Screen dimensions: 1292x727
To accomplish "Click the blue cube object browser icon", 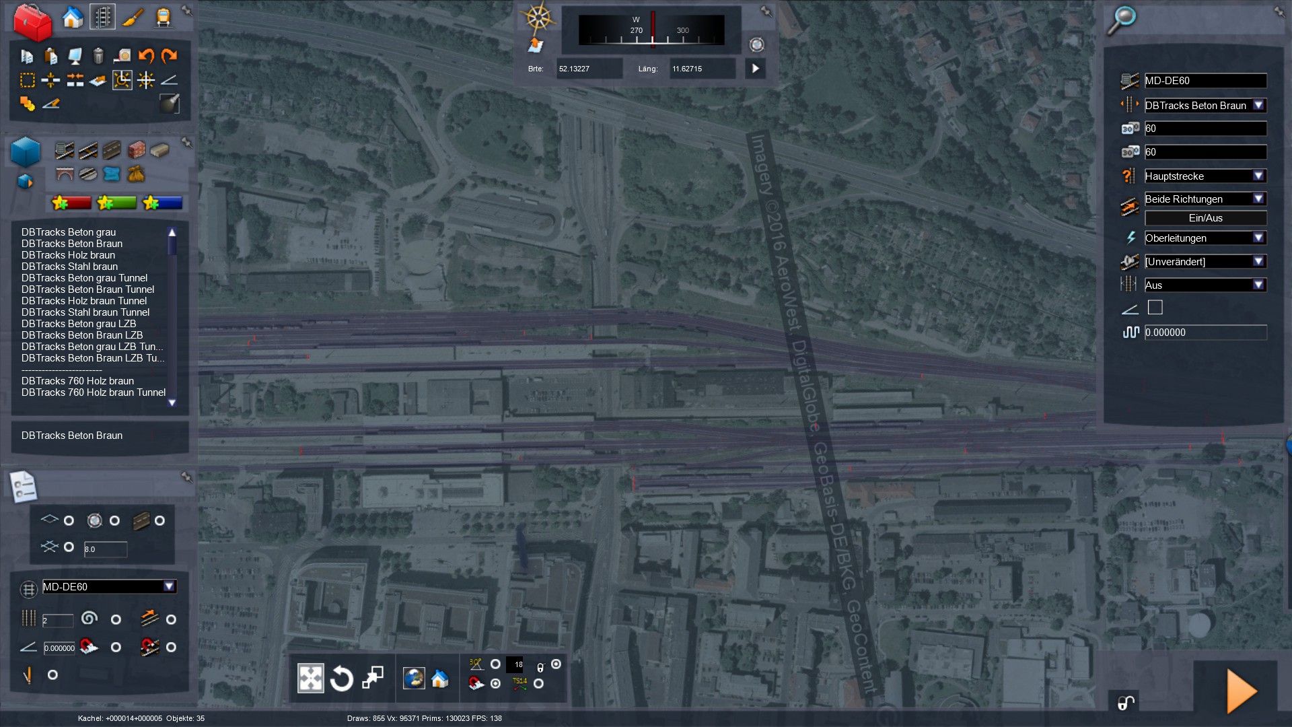I will pyautogui.click(x=26, y=151).
